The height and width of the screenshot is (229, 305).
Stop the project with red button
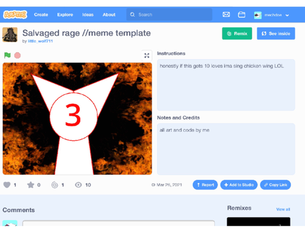click(x=17, y=55)
